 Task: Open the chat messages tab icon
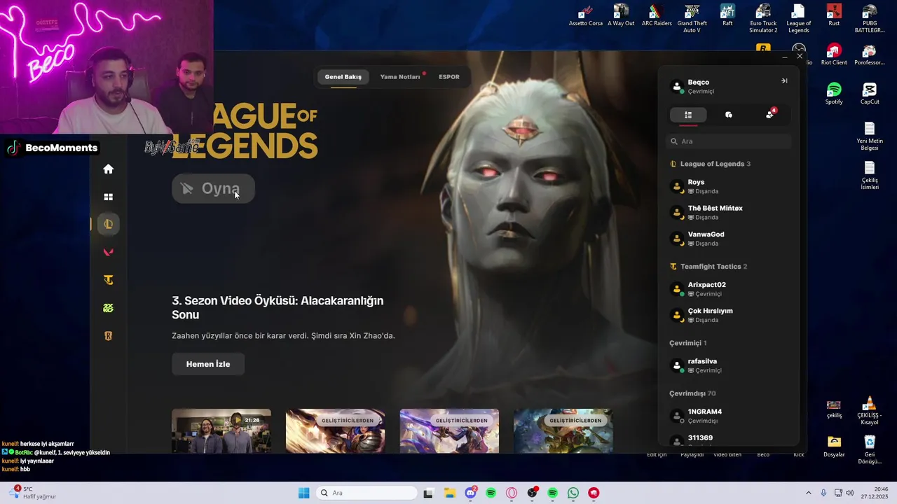tap(729, 115)
